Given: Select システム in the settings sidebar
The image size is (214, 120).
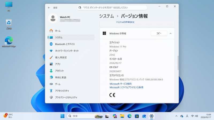Looking at the screenshot, I should [71, 37].
